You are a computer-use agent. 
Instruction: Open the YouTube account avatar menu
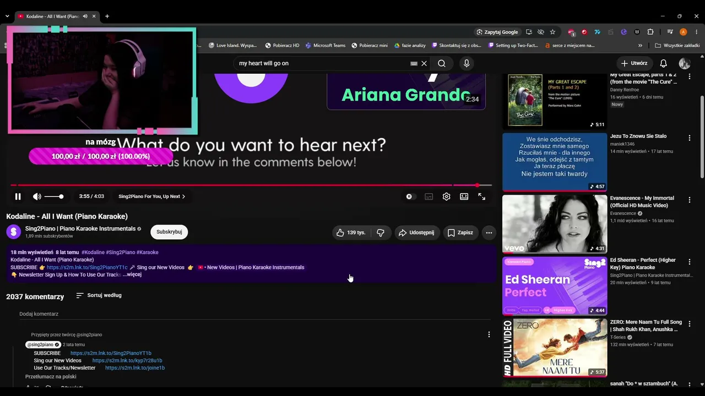pyautogui.click(x=685, y=63)
